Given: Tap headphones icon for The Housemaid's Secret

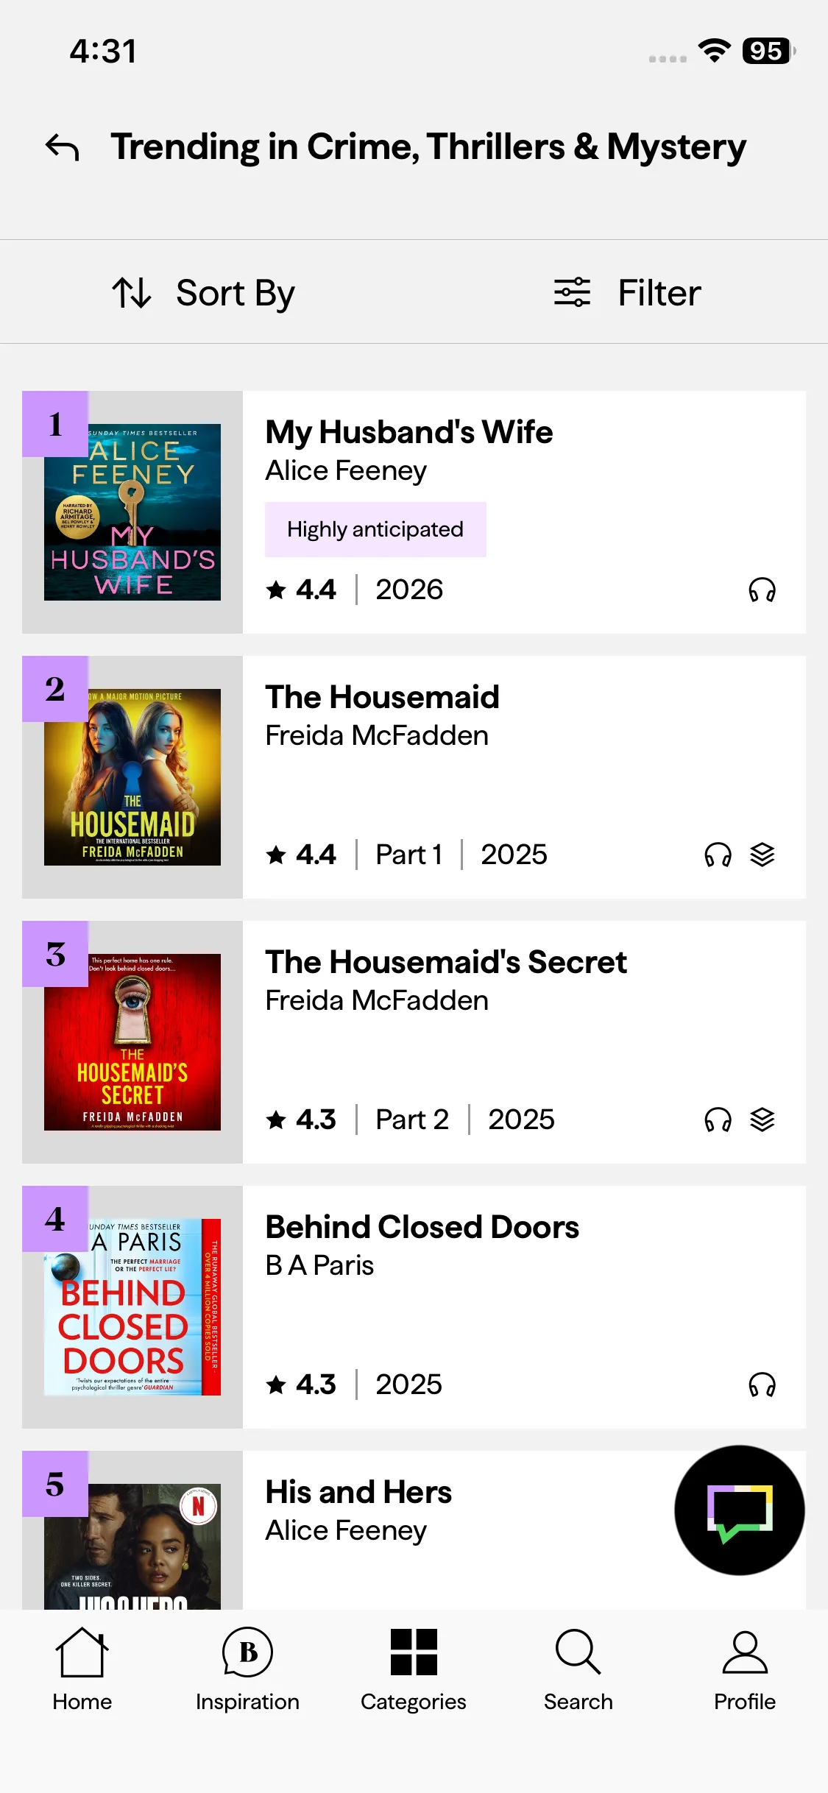Looking at the screenshot, I should (718, 1120).
